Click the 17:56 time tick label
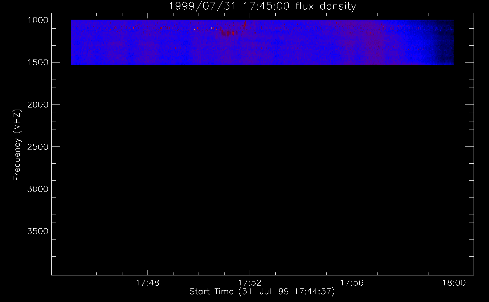 pyautogui.click(x=352, y=283)
